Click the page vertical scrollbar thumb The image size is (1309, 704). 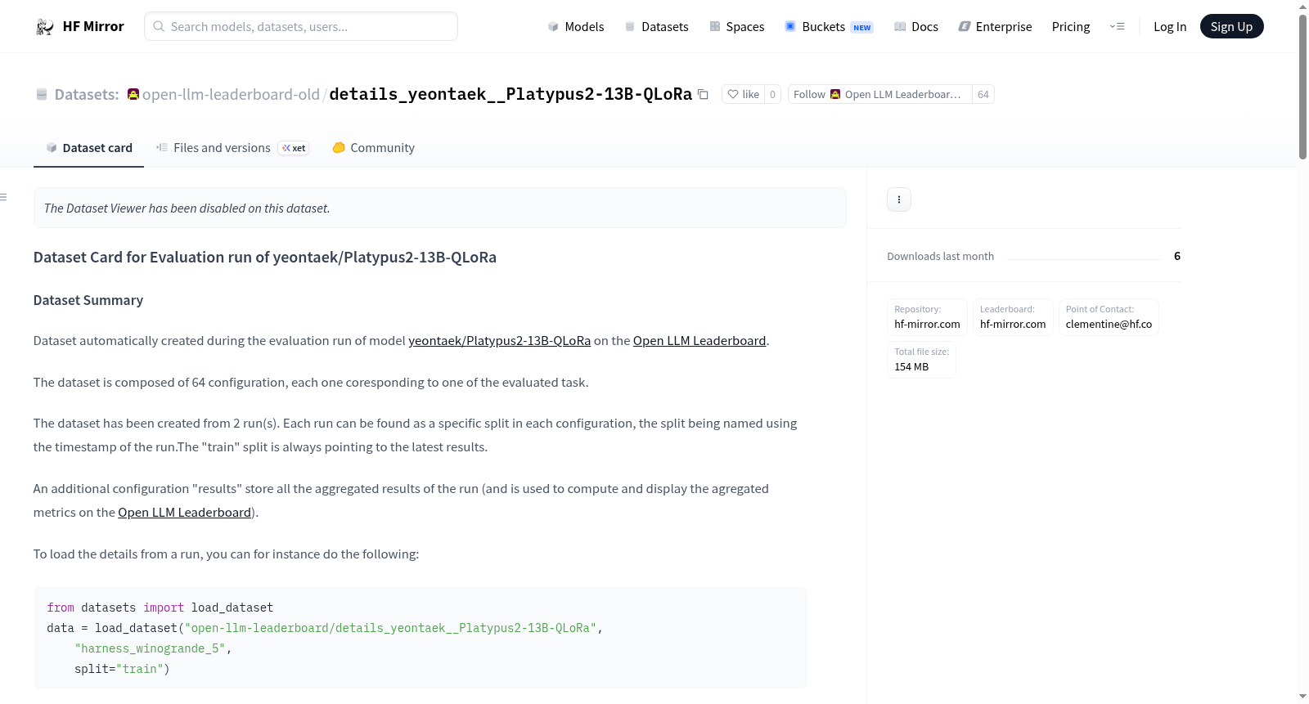click(1302, 86)
